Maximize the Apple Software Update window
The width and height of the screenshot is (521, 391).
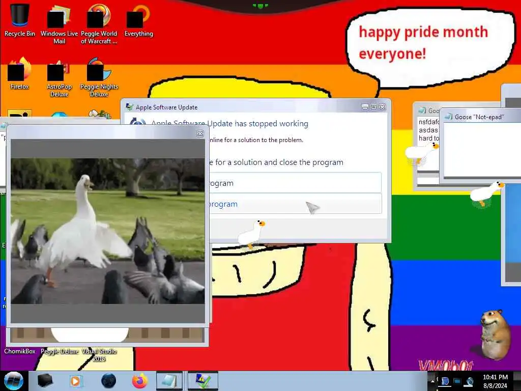(x=373, y=107)
